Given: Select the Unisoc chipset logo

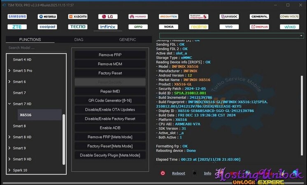Looking at the screenshot, I should [x=229, y=17].
